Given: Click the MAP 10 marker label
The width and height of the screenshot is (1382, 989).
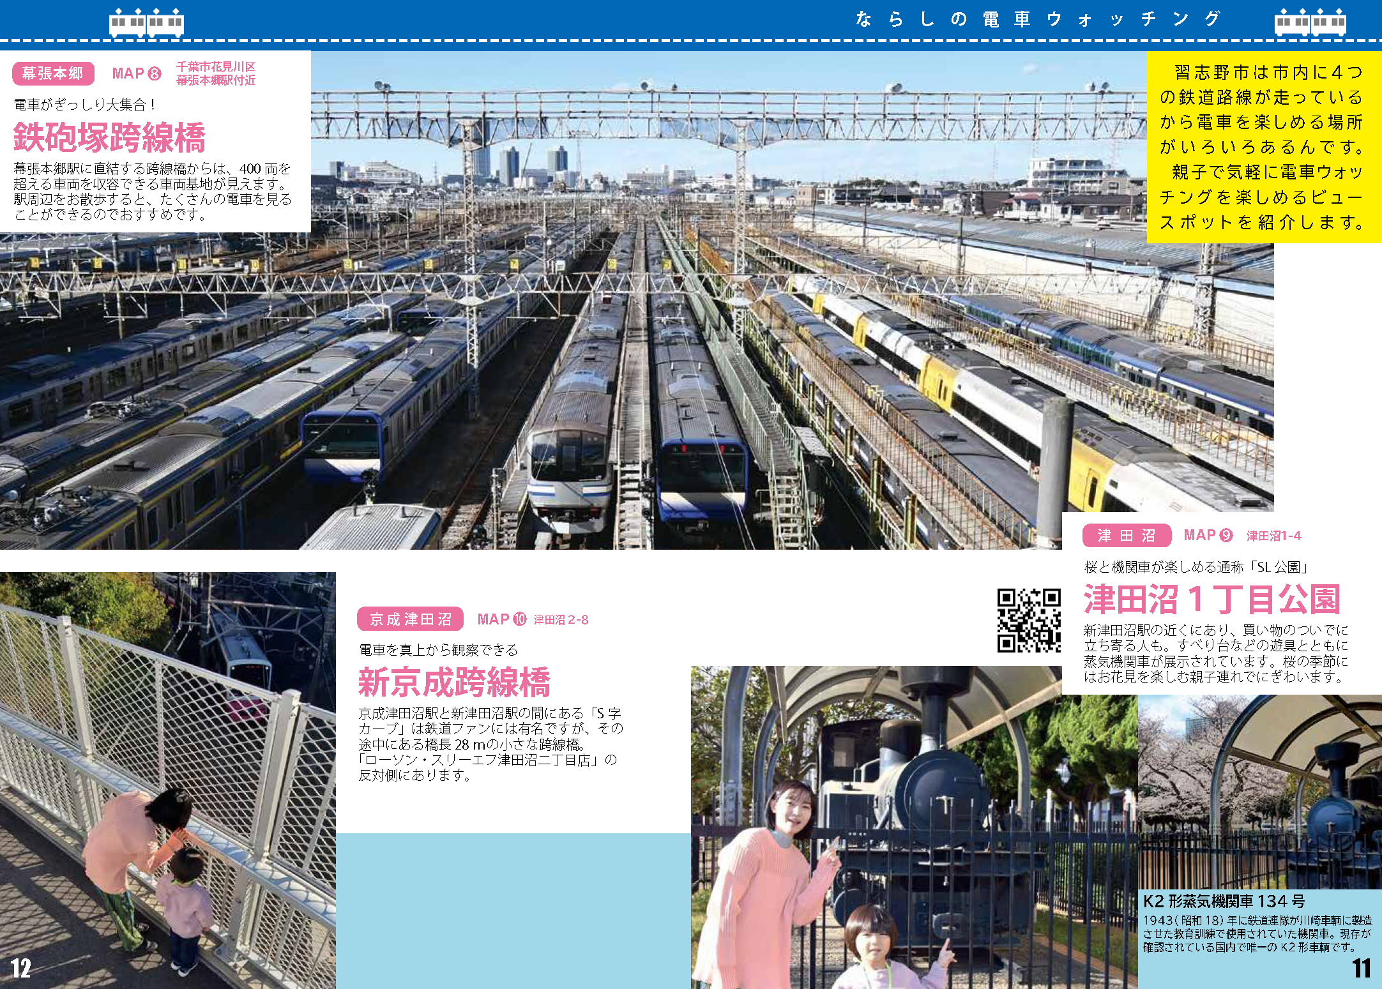Looking at the screenshot, I should point(501,619).
